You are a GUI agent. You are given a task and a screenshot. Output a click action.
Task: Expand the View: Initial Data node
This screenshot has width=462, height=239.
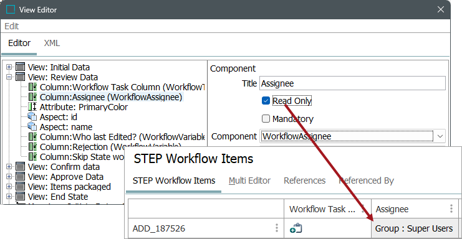[9, 67]
